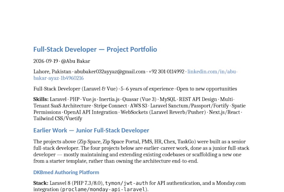Open the linkedin.com/in/abu-bakar-ayaz LinkedIn profile link
Image resolution: width=284 pixels, height=192 pixels.
(x=212, y=72)
